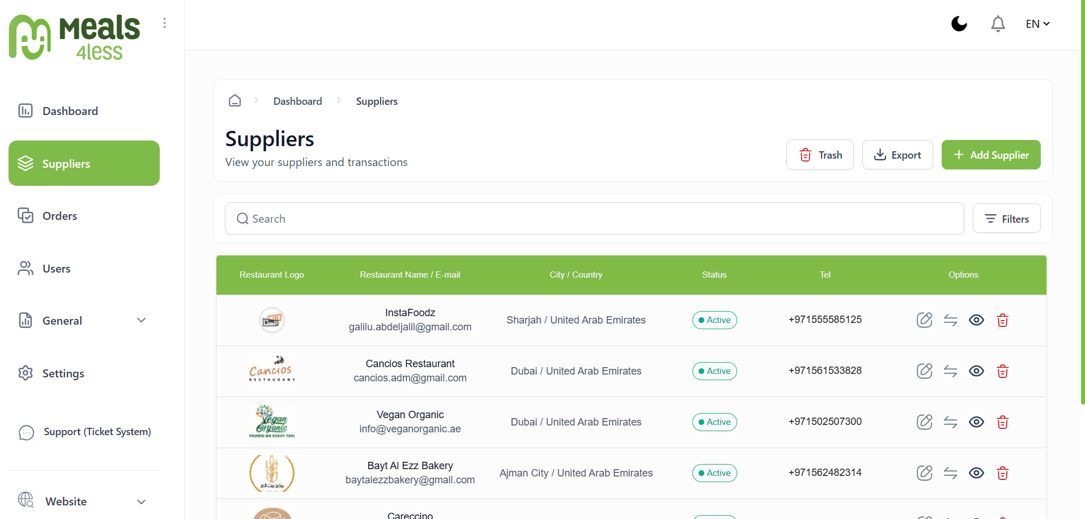Image resolution: width=1085 pixels, height=519 pixels.
Task: Click the Suppliers breadcrumb link
Action: 377,101
